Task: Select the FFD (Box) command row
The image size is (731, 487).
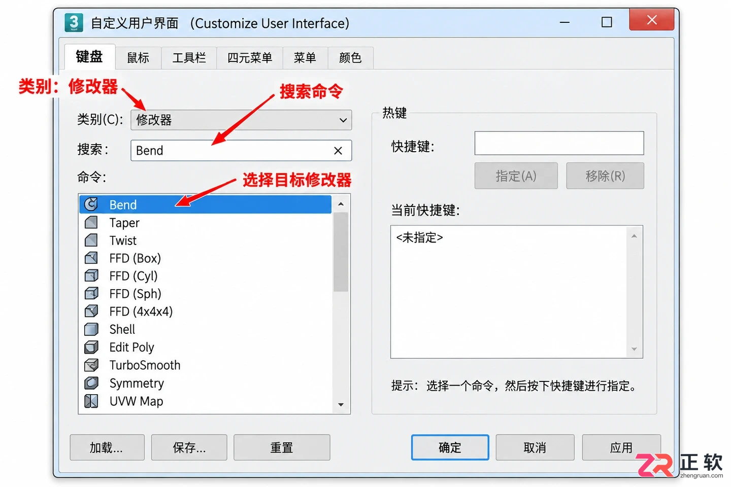Action: point(206,258)
